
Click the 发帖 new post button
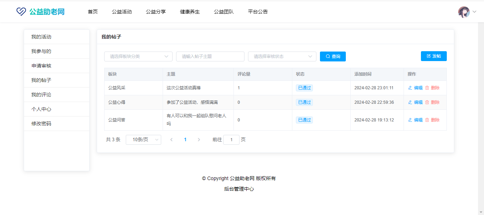pos(434,56)
